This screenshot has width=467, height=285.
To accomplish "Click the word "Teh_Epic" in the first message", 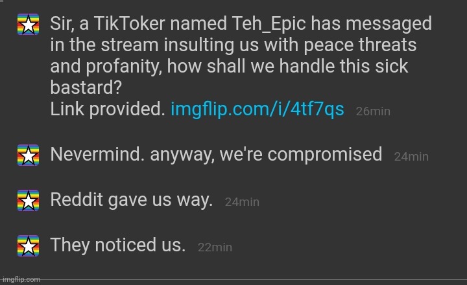I will click(x=269, y=24).
